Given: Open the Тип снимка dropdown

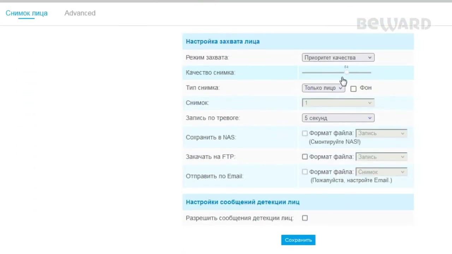Looking at the screenshot, I should [x=323, y=88].
